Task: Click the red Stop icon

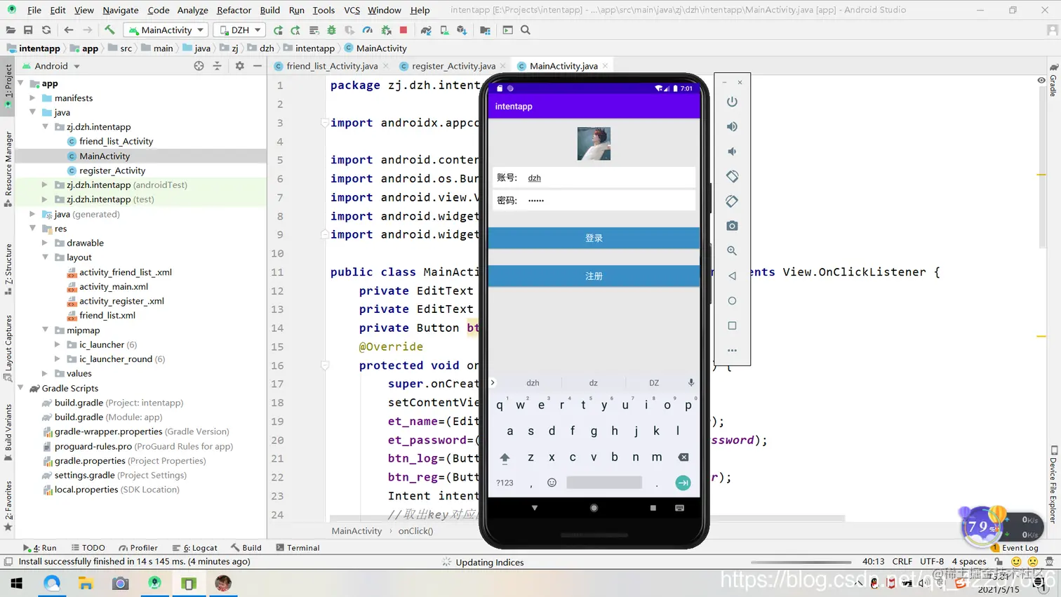Action: (x=403, y=30)
